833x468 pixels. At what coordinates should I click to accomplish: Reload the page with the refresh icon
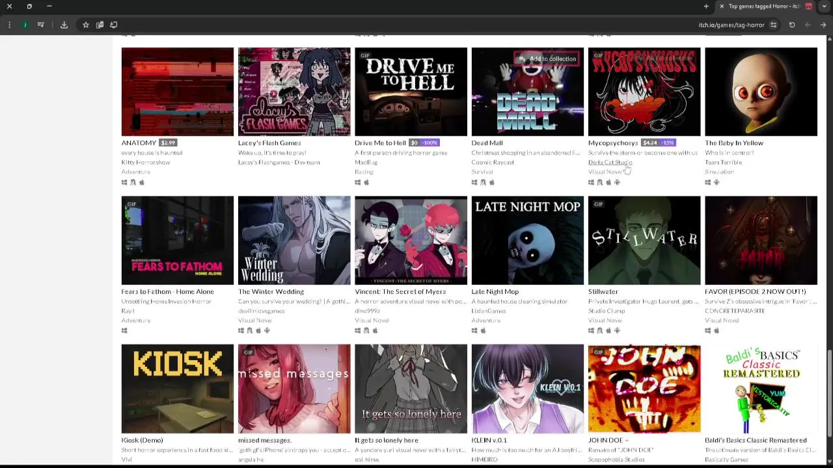point(792,25)
